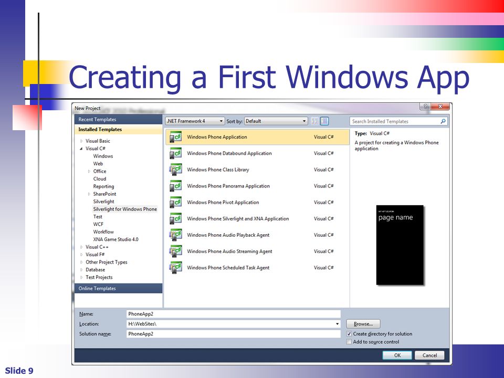Viewport: 504px width, 378px height.
Task: Expand the SharePoint node
Action: pos(89,194)
